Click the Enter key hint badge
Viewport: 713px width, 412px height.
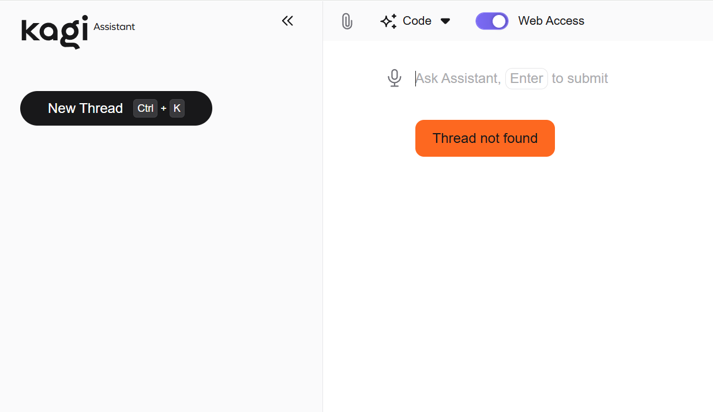526,78
